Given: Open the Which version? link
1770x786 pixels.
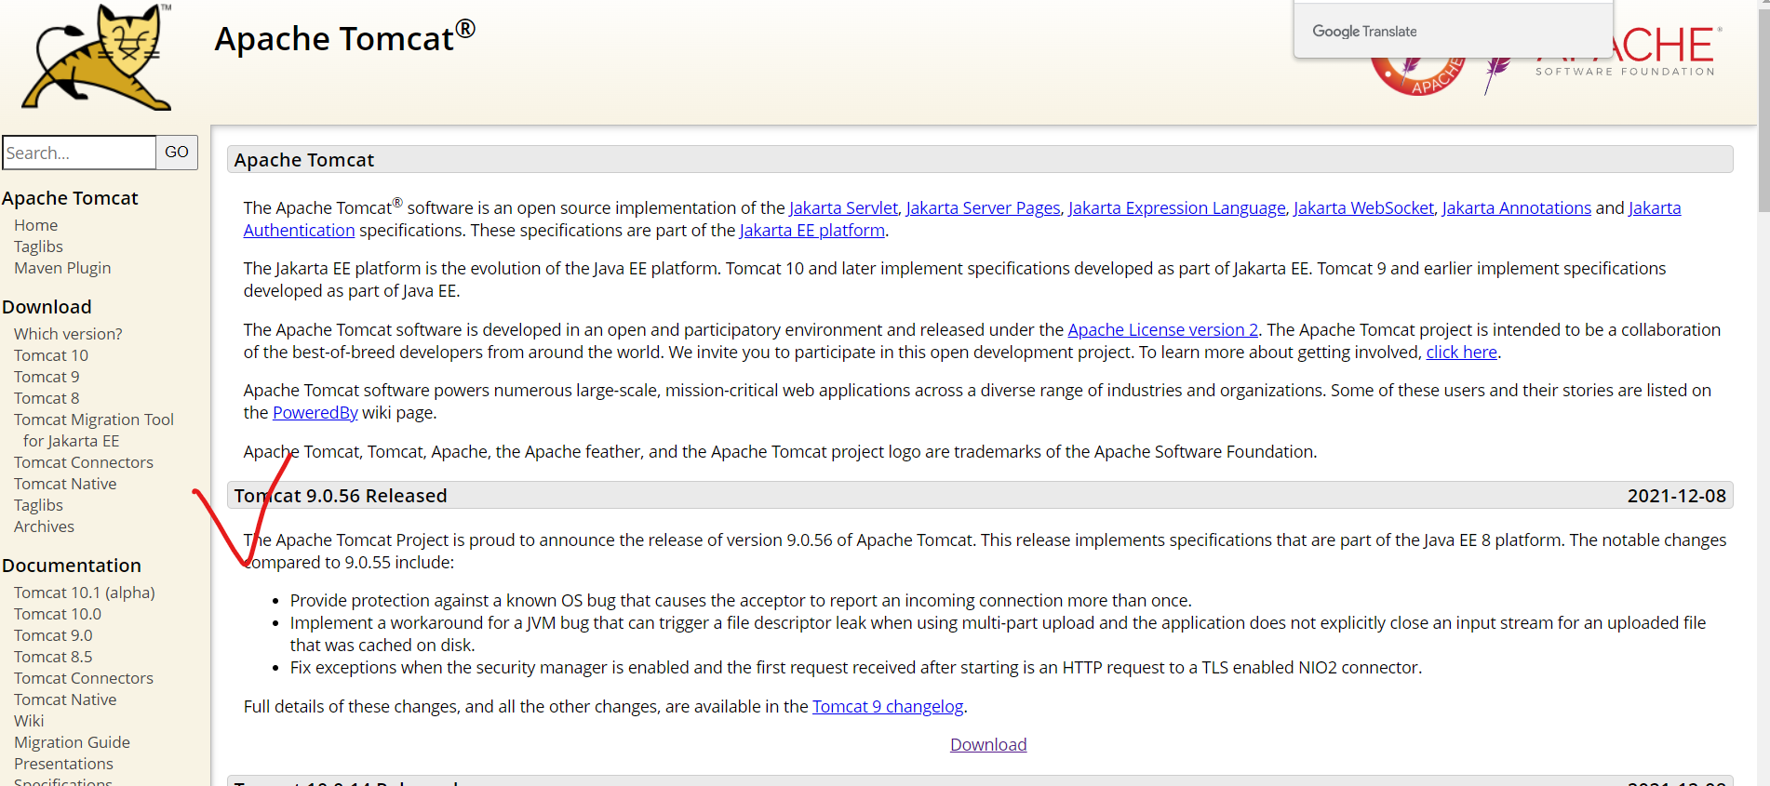Looking at the screenshot, I should pyautogui.click(x=68, y=334).
